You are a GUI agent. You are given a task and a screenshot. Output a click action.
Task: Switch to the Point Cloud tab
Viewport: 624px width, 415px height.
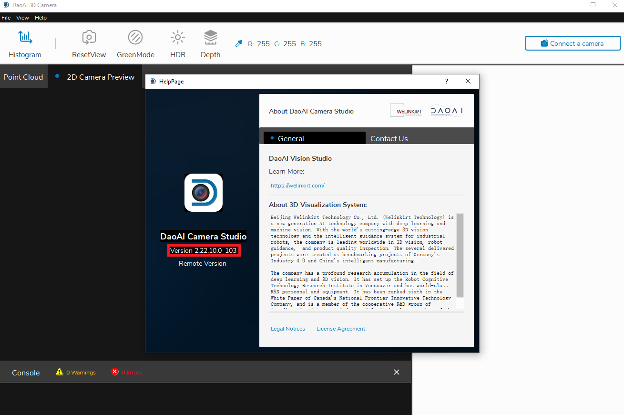[x=23, y=77]
